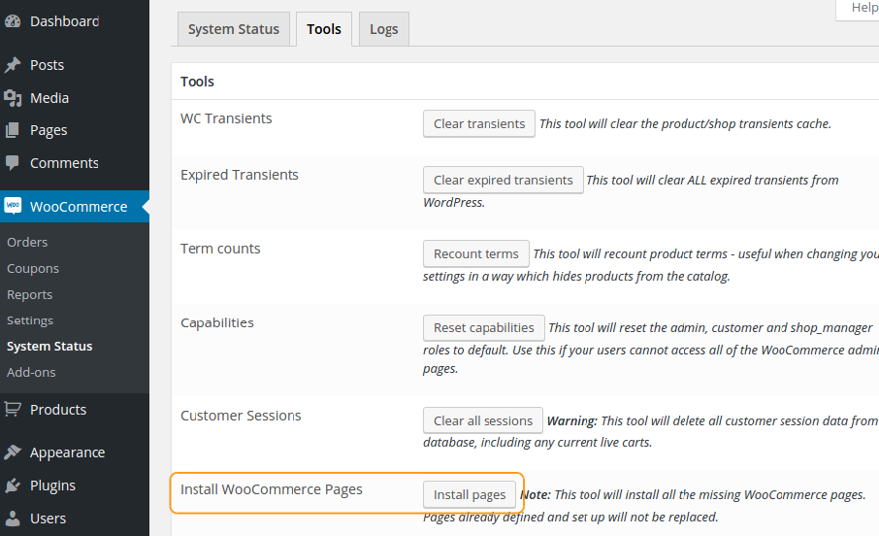Click the Posts pushpin icon
Image resolution: width=879 pixels, height=536 pixels.
(x=13, y=65)
